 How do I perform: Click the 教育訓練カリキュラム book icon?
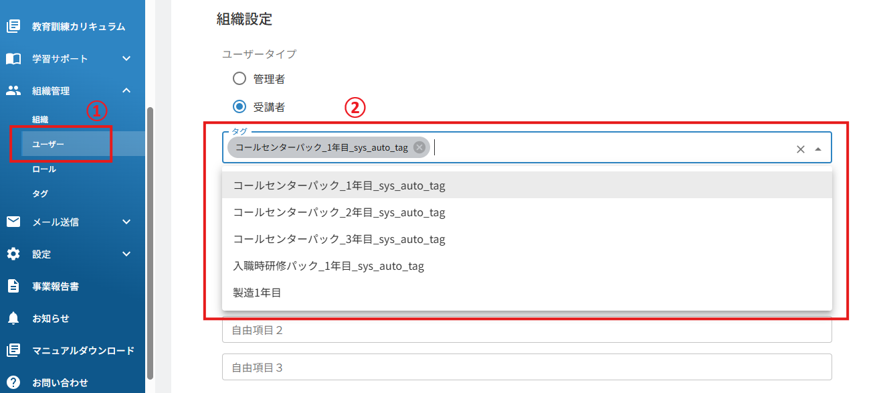coord(13,27)
